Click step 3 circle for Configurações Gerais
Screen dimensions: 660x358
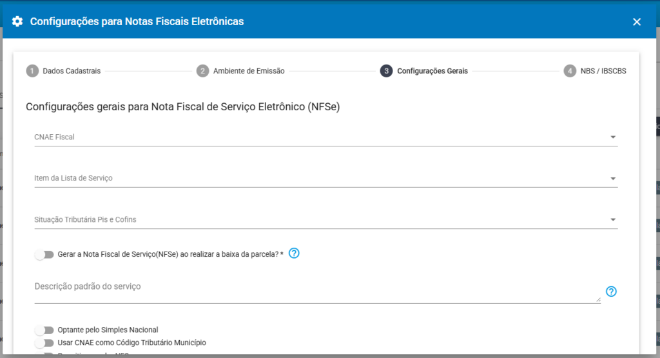pos(386,71)
